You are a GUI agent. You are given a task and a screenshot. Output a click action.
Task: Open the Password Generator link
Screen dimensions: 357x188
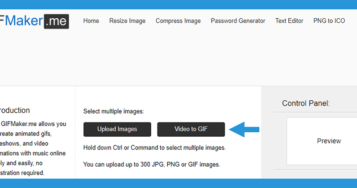(238, 20)
